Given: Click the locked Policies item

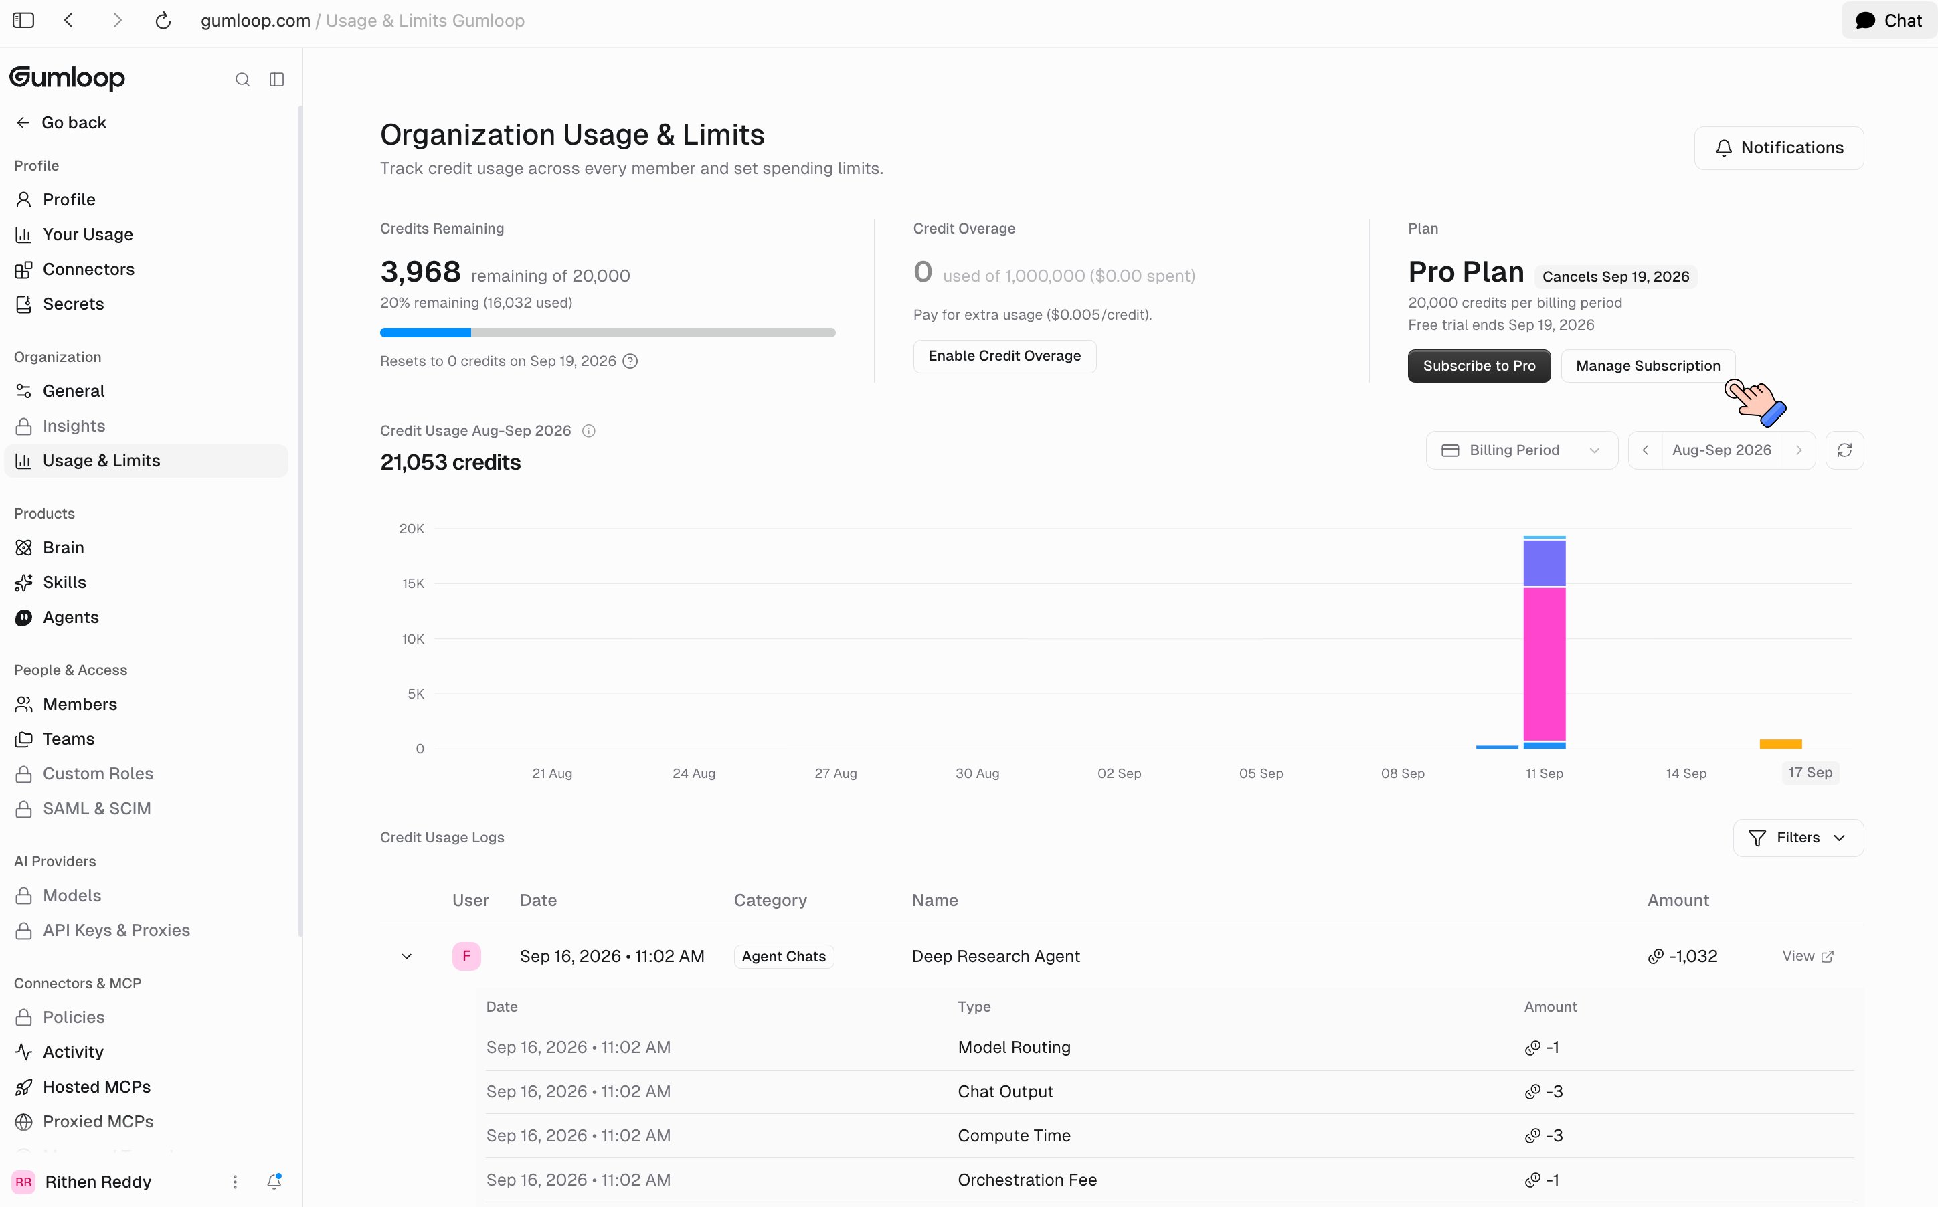Looking at the screenshot, I should tap(146, 1017).
